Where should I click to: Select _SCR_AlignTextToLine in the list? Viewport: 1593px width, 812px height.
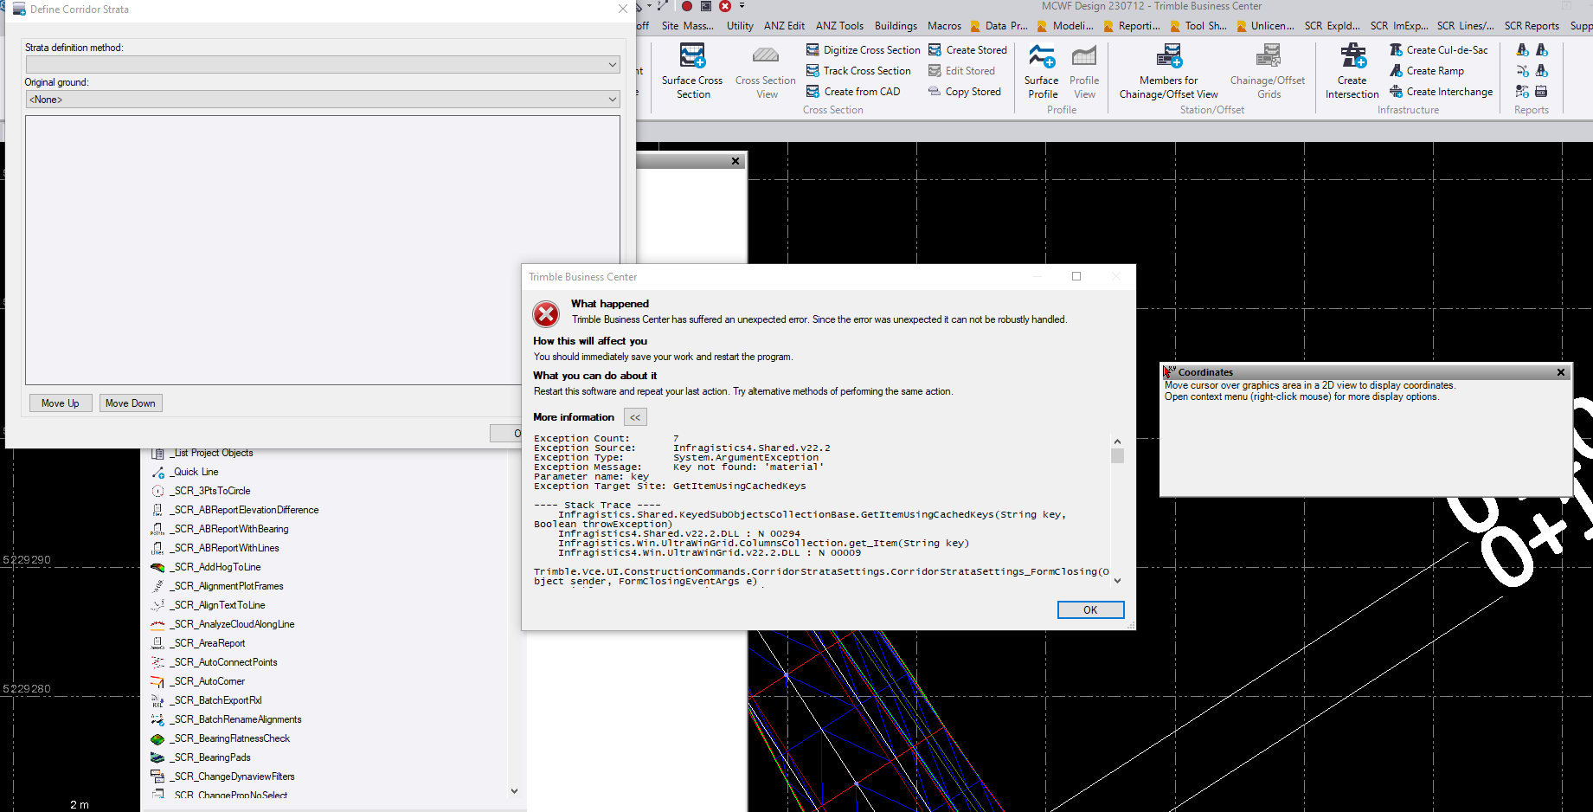pyautogui.click(x=218, y=605)
